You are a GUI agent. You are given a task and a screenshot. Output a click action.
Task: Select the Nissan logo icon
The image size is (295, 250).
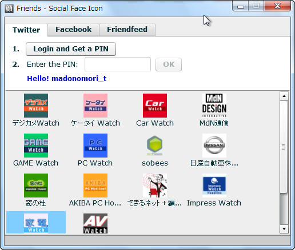coord(214,146)
